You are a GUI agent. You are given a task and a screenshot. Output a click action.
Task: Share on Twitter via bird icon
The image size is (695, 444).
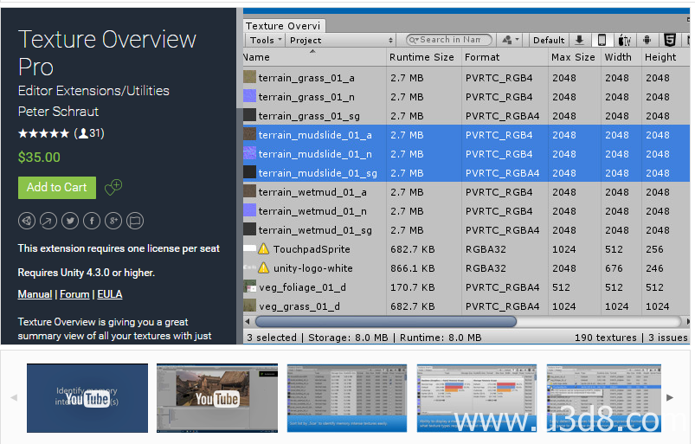coord(70,221)
